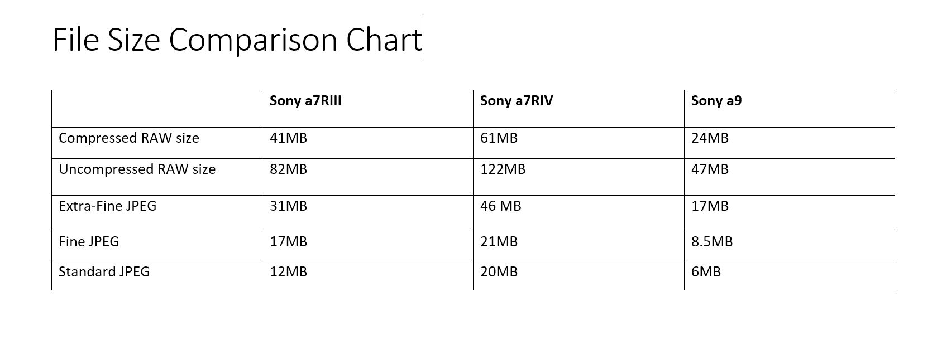
Task: Click the 21MB table cell
Action: (x=579, y=246)
